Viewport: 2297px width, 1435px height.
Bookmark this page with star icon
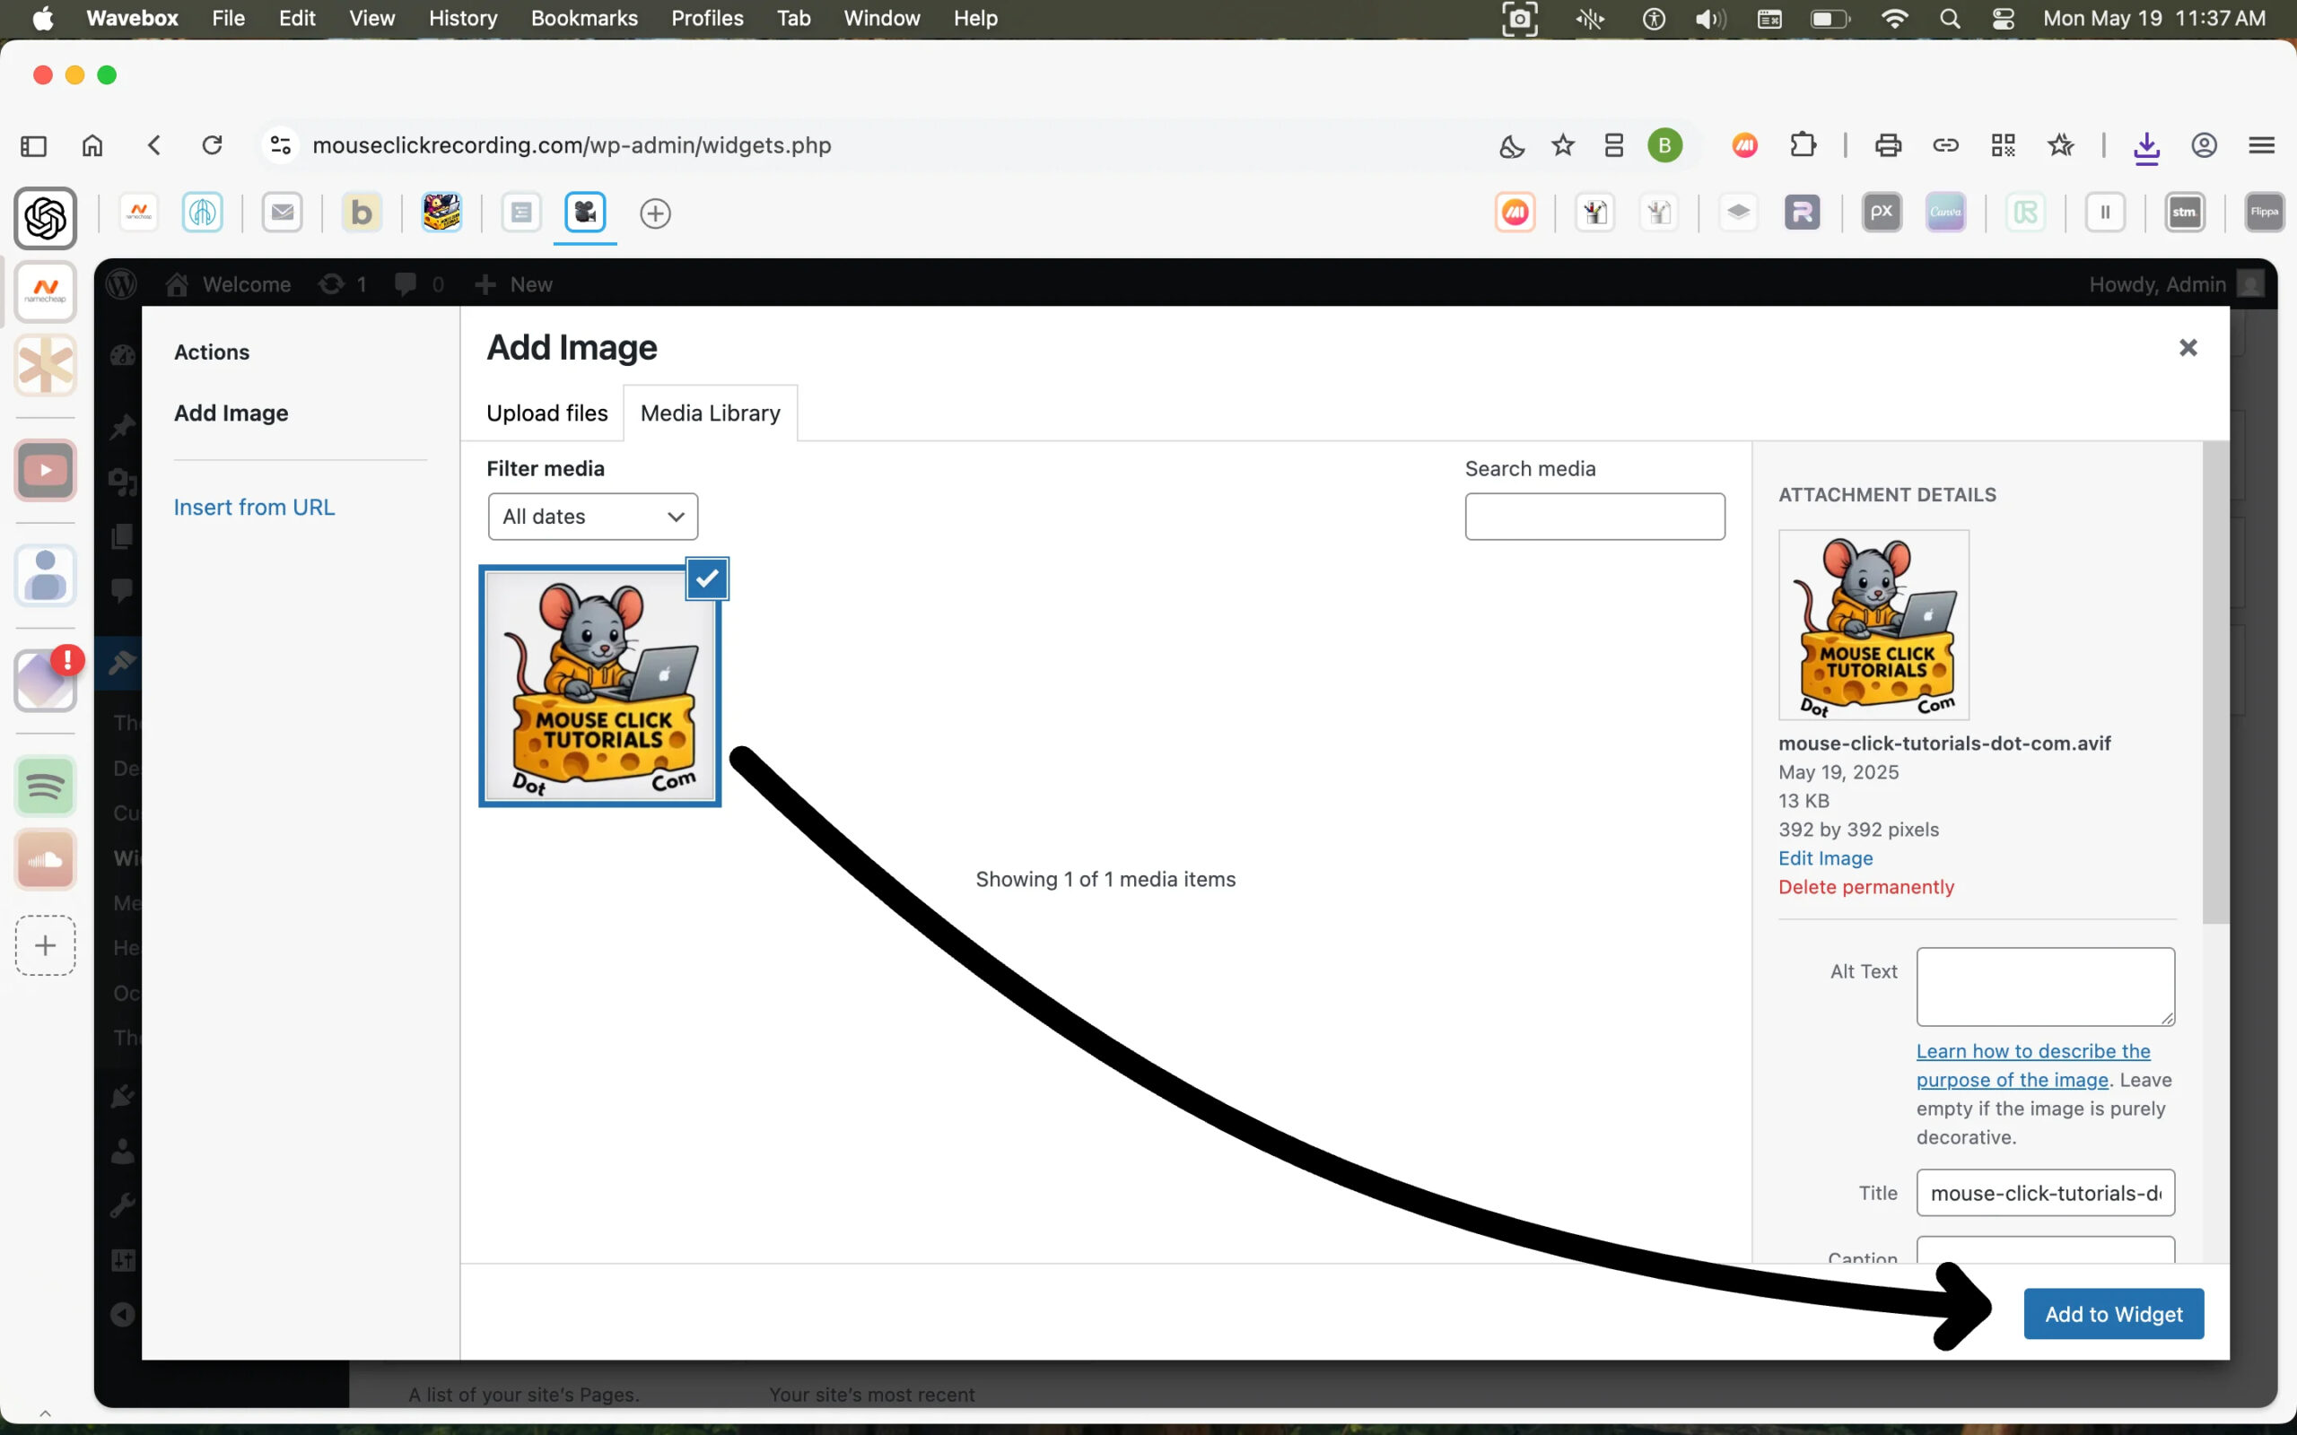coord(1562,145)
